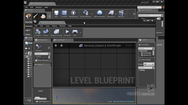Click the console command input field
188x105 pixels.
point(149,7)
